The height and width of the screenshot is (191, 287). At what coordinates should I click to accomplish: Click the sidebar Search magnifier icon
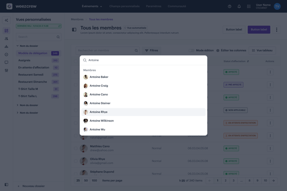(x=58, y=37)
